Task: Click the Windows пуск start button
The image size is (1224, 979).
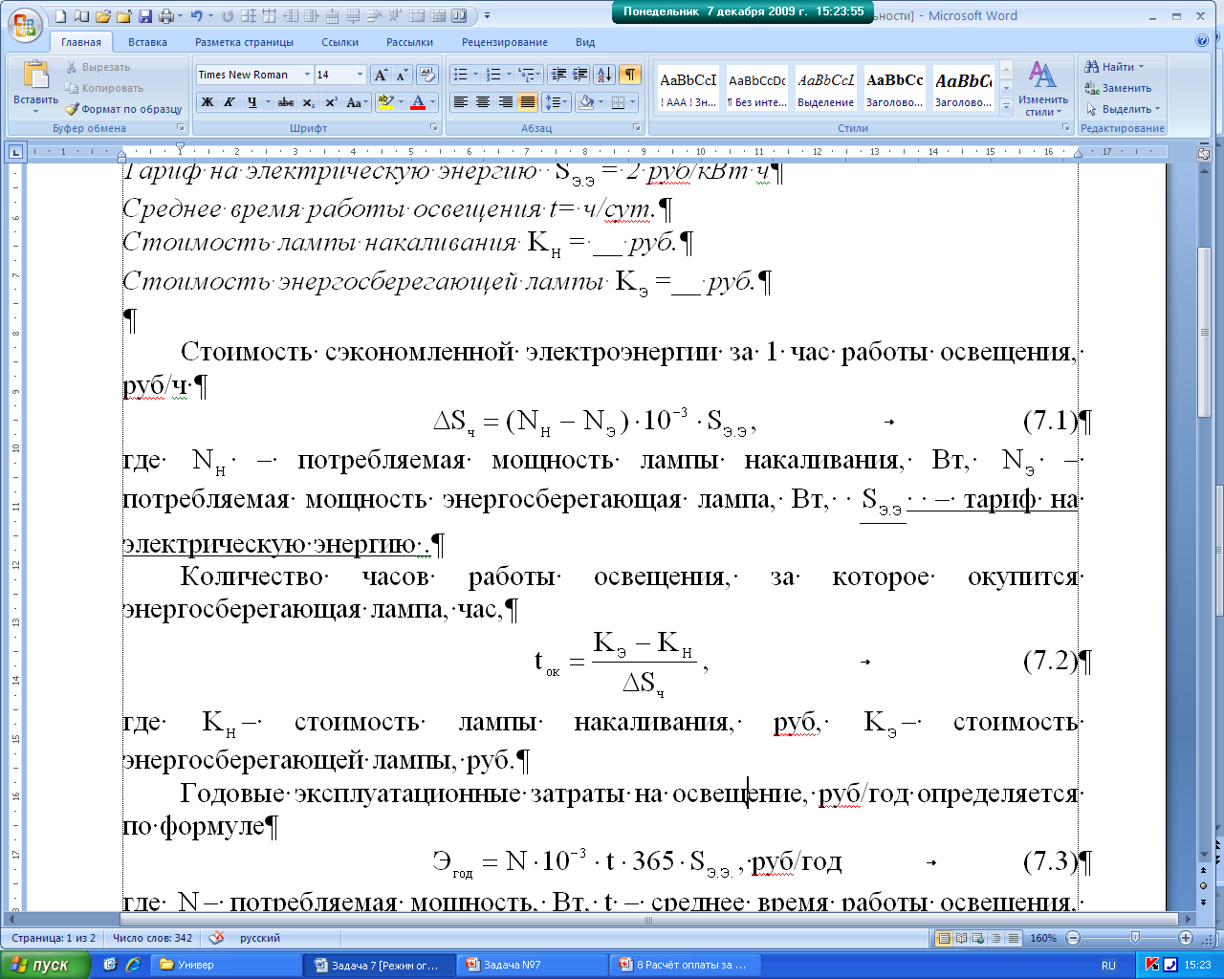Action: [x=45, y=965]
